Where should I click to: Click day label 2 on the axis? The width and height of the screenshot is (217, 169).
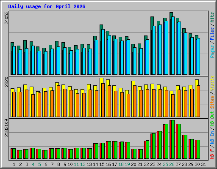tap(20, 164)
